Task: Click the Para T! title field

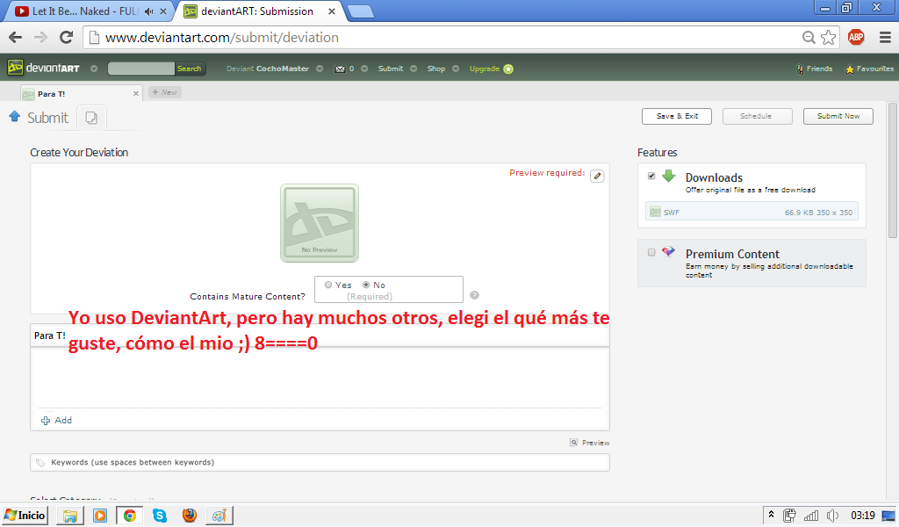Action: coord(320,336)
